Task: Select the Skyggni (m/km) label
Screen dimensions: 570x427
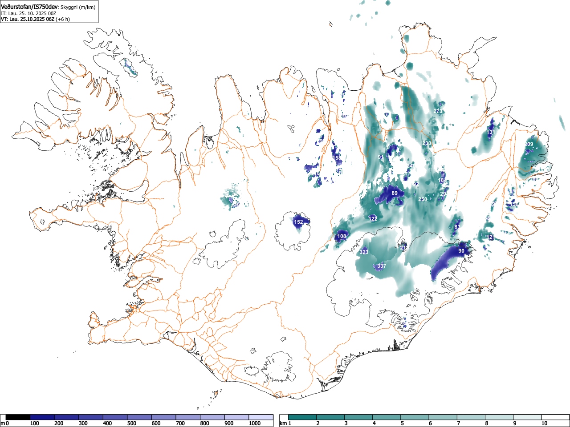Action: (77, 7)
